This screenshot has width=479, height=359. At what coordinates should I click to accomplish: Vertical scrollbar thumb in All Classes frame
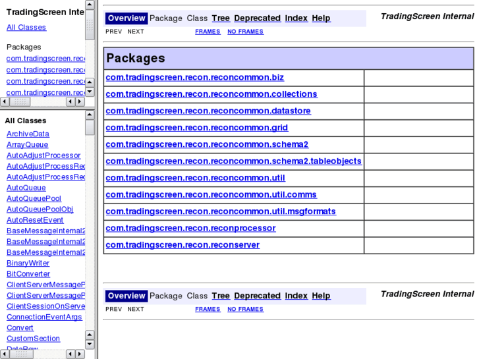[x=90, y=126]
